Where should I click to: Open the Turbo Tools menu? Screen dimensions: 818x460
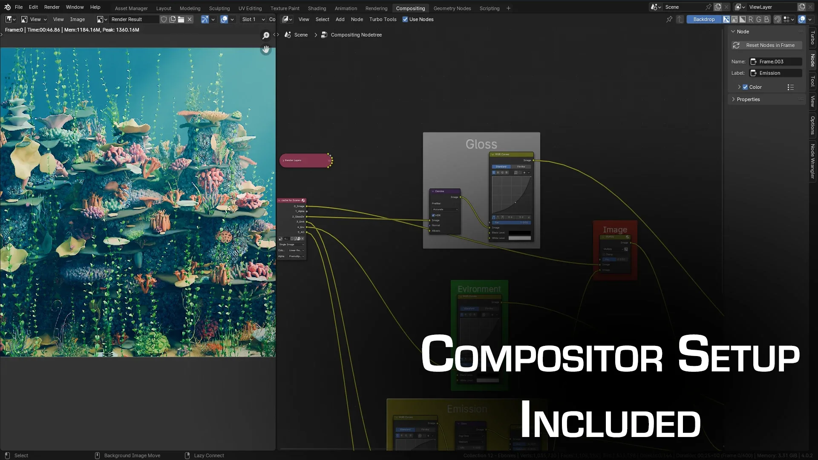tap(383, 19)
